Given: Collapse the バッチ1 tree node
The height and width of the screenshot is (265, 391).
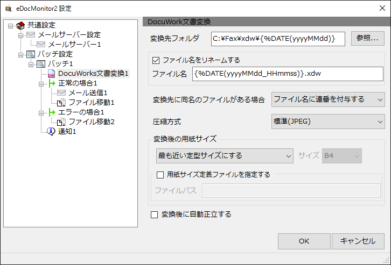Looking at the screenshot, I should coord(31,65).
